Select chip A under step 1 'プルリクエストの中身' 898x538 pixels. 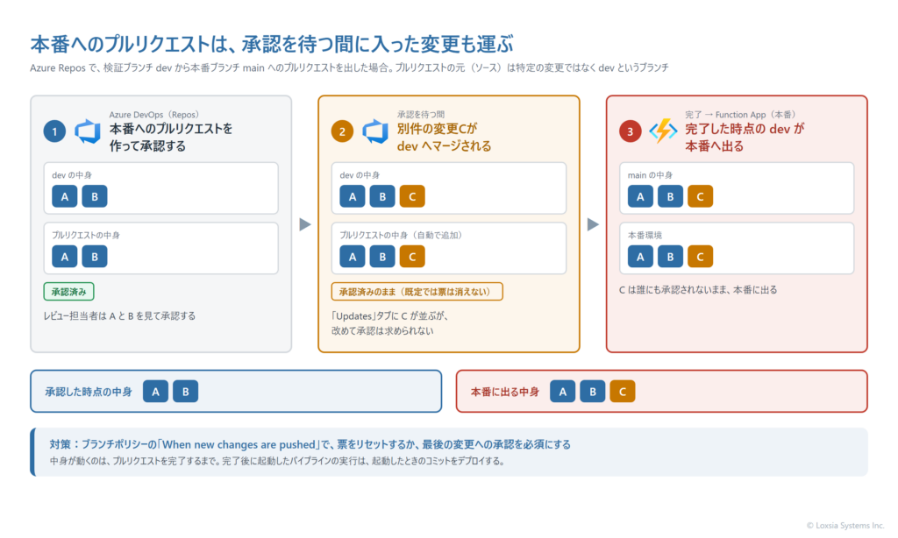pos(65,257)
